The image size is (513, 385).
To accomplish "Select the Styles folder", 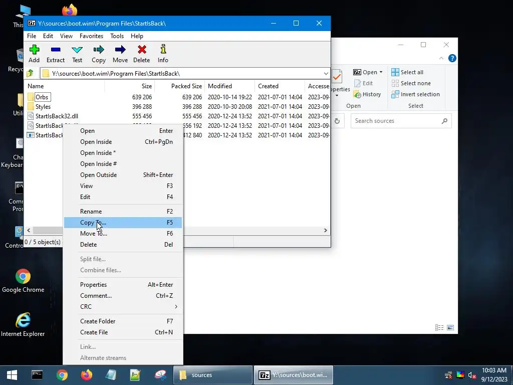I will tap(43, 106).
